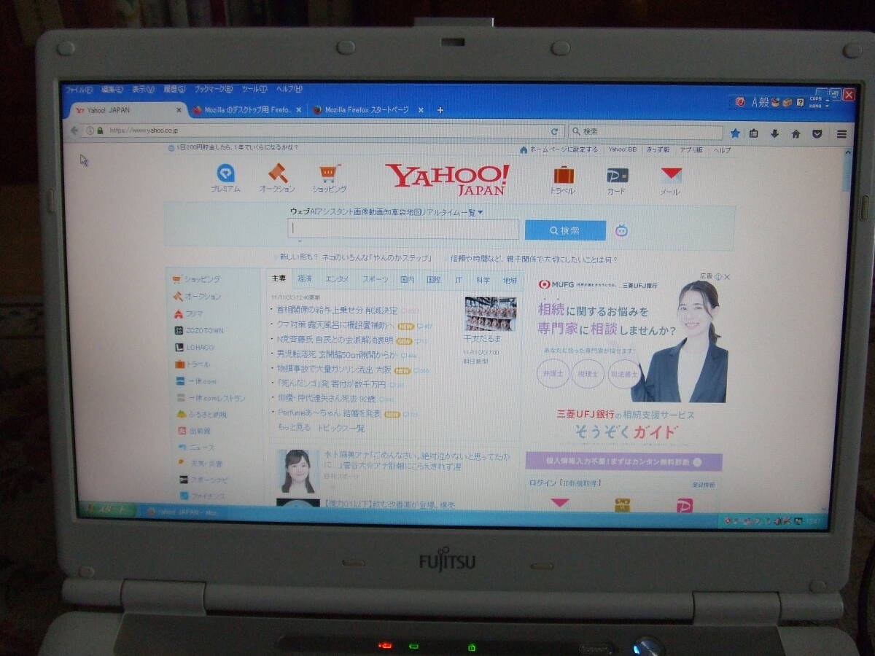Open the ツール menu

coord(254,90)
